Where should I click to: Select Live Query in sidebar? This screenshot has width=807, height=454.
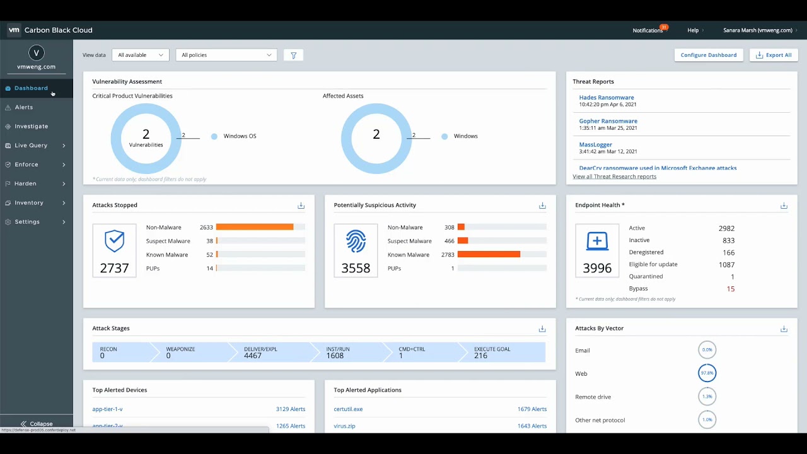click(37, 146)
